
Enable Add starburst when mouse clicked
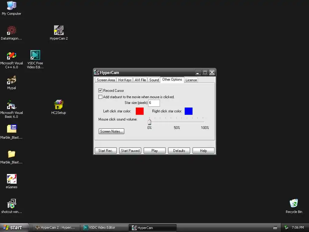100,97
